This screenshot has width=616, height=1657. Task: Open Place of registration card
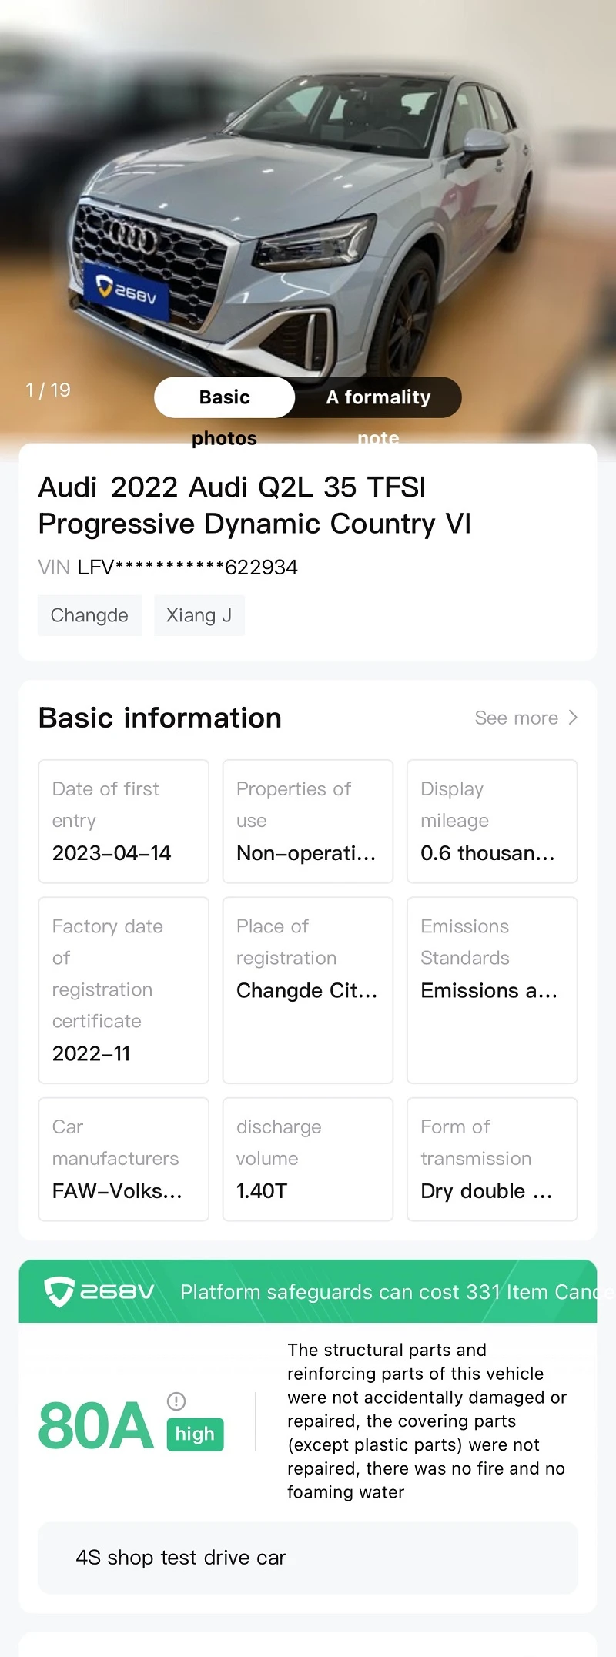308,990
